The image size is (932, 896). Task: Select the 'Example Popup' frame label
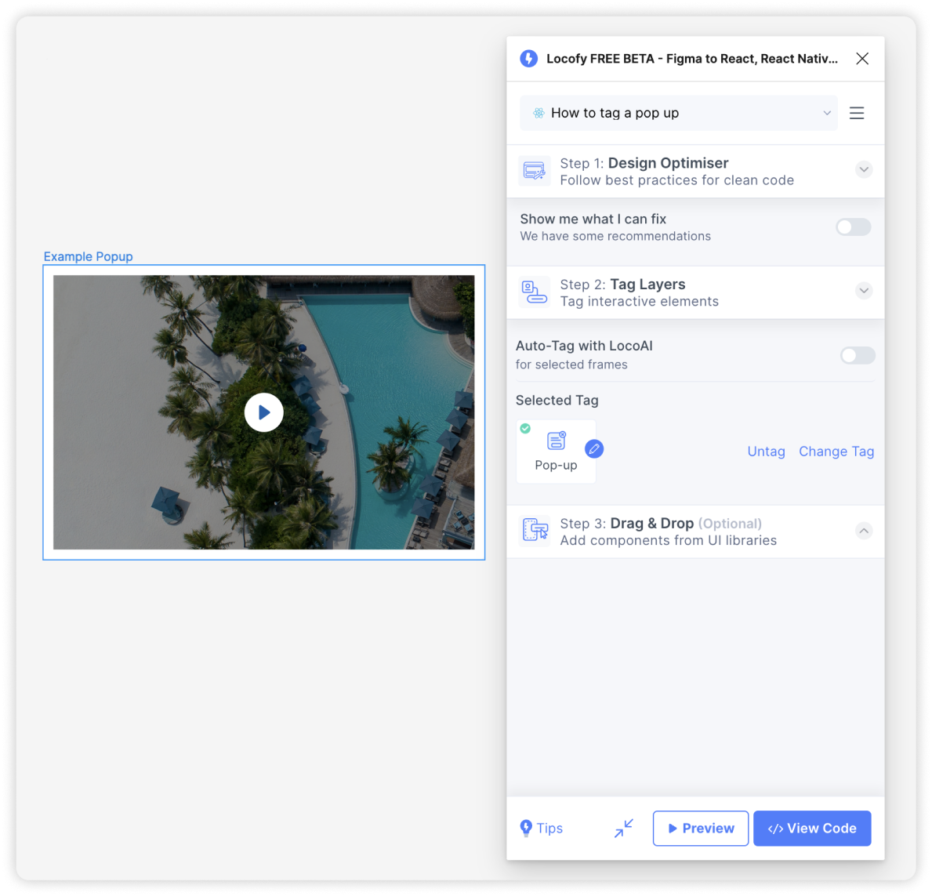point(88,256)
